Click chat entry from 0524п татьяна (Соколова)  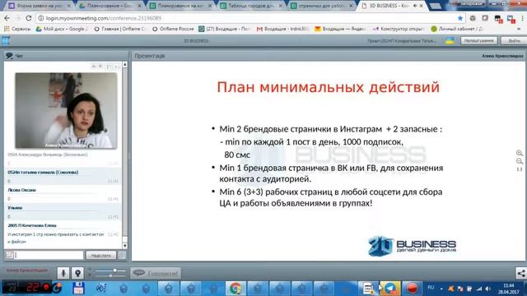[x=63, y=177]
